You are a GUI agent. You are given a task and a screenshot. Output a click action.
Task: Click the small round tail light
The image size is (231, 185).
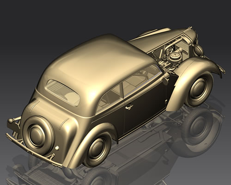point(57,148)
